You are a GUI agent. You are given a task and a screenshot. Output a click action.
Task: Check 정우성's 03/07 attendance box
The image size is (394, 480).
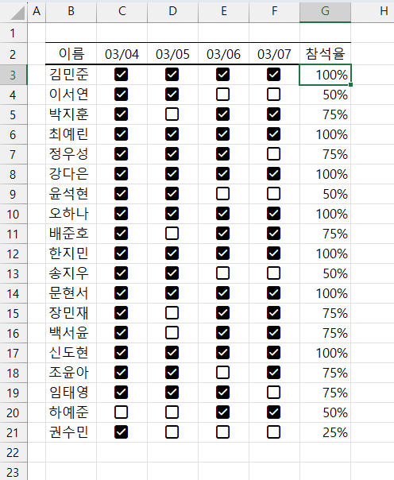(x=273, y=154)
